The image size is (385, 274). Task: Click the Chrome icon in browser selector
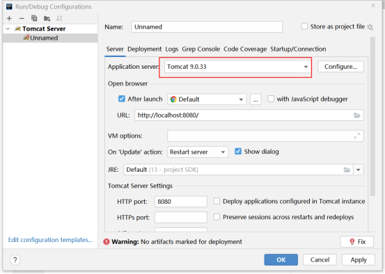pos(173,99)
